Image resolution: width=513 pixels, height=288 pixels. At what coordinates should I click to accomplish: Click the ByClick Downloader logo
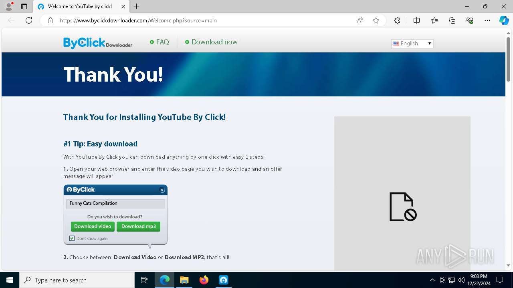tap(98, 43)
